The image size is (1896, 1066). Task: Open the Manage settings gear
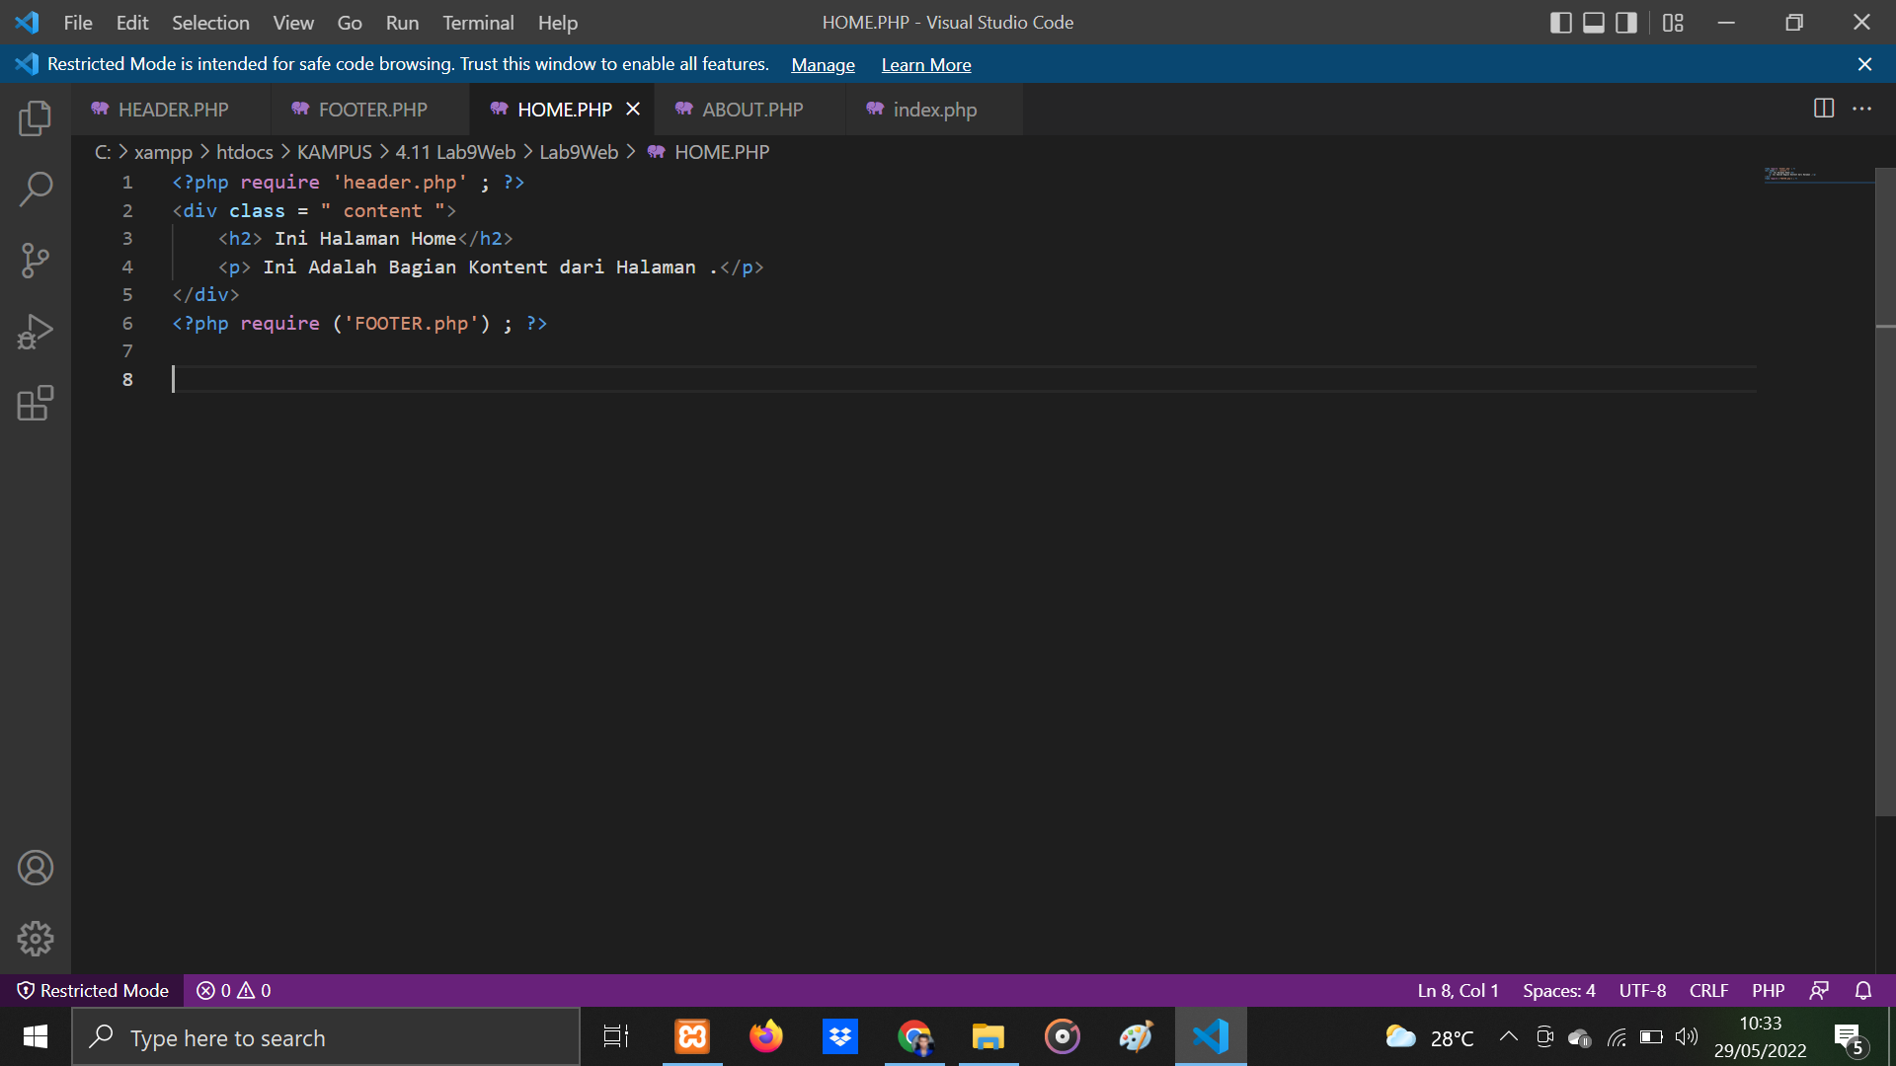(36, 939)
